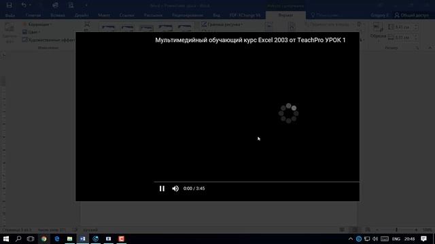Open the red taskbar application icon
Image resolution: width=435 pixels, height=244 pixels.
coord(121,239)
